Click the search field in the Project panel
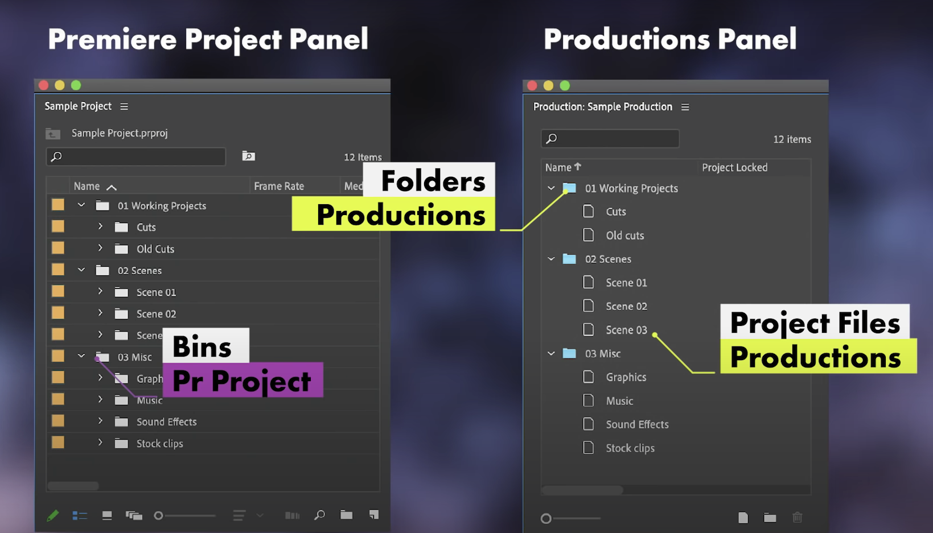The image size is (933, 533). click(x=136, y=156)
